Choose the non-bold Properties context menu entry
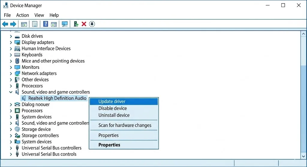Image resolution: width=307 pixels, height=167 pixels. 124,135
